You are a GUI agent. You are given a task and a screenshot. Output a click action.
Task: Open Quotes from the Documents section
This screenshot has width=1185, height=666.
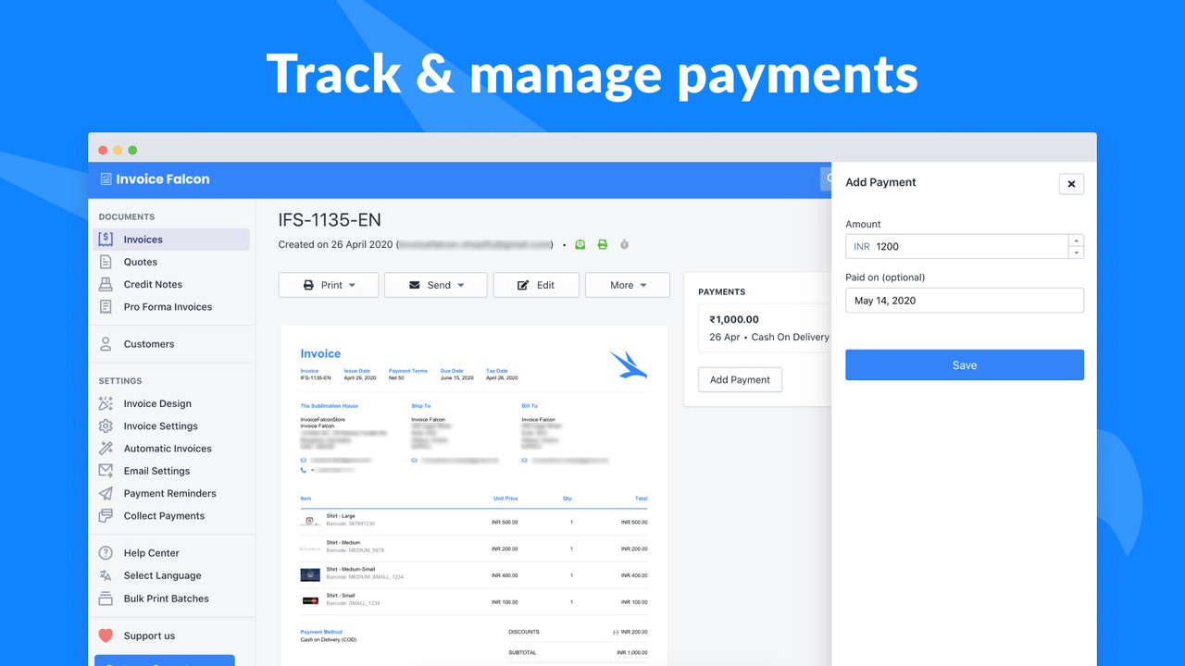point(108,262)
